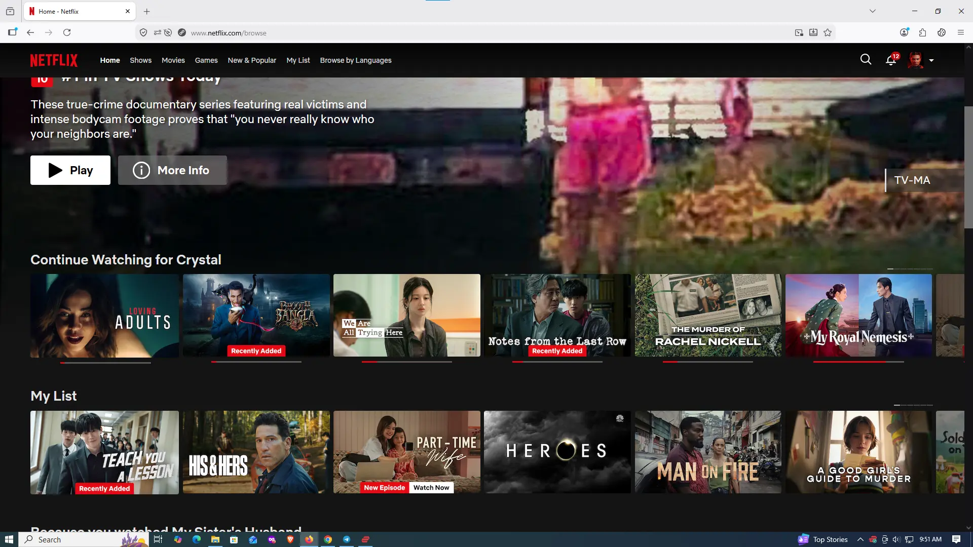Image resolution: width=973 pixels, height=547 pixels.
Task: Open New & Popular
Action: coord(252,60)
